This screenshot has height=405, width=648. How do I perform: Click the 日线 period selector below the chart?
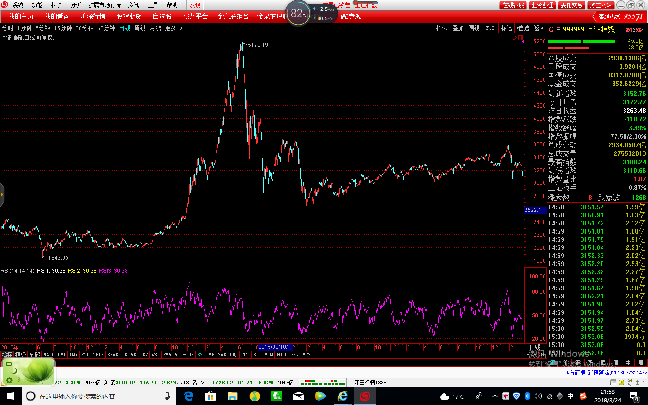535,347
